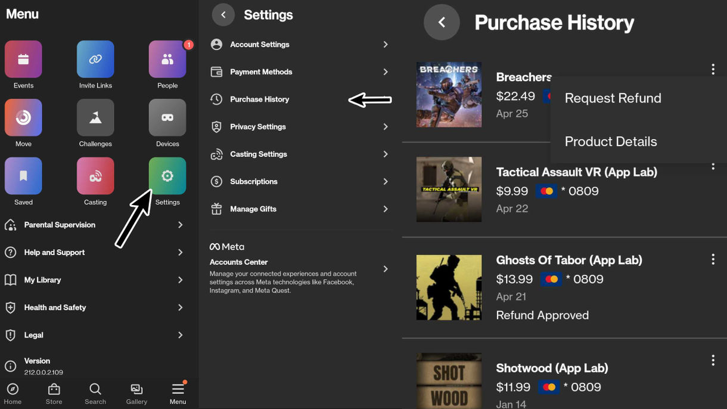
Task: Open the Challenges tile
Action: (x=95, y=117)
